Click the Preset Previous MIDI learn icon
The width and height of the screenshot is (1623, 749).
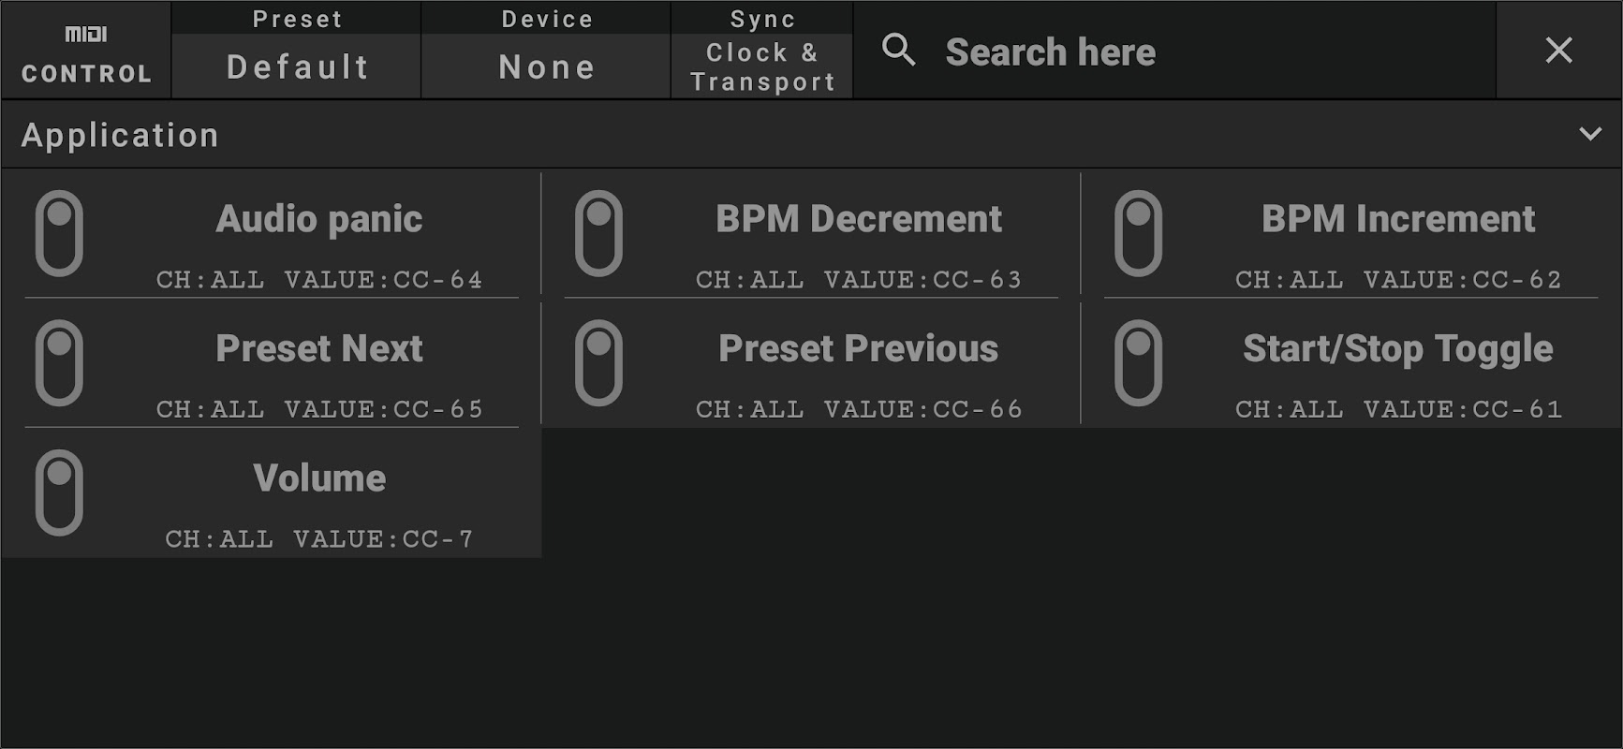(x=598, y=363)
